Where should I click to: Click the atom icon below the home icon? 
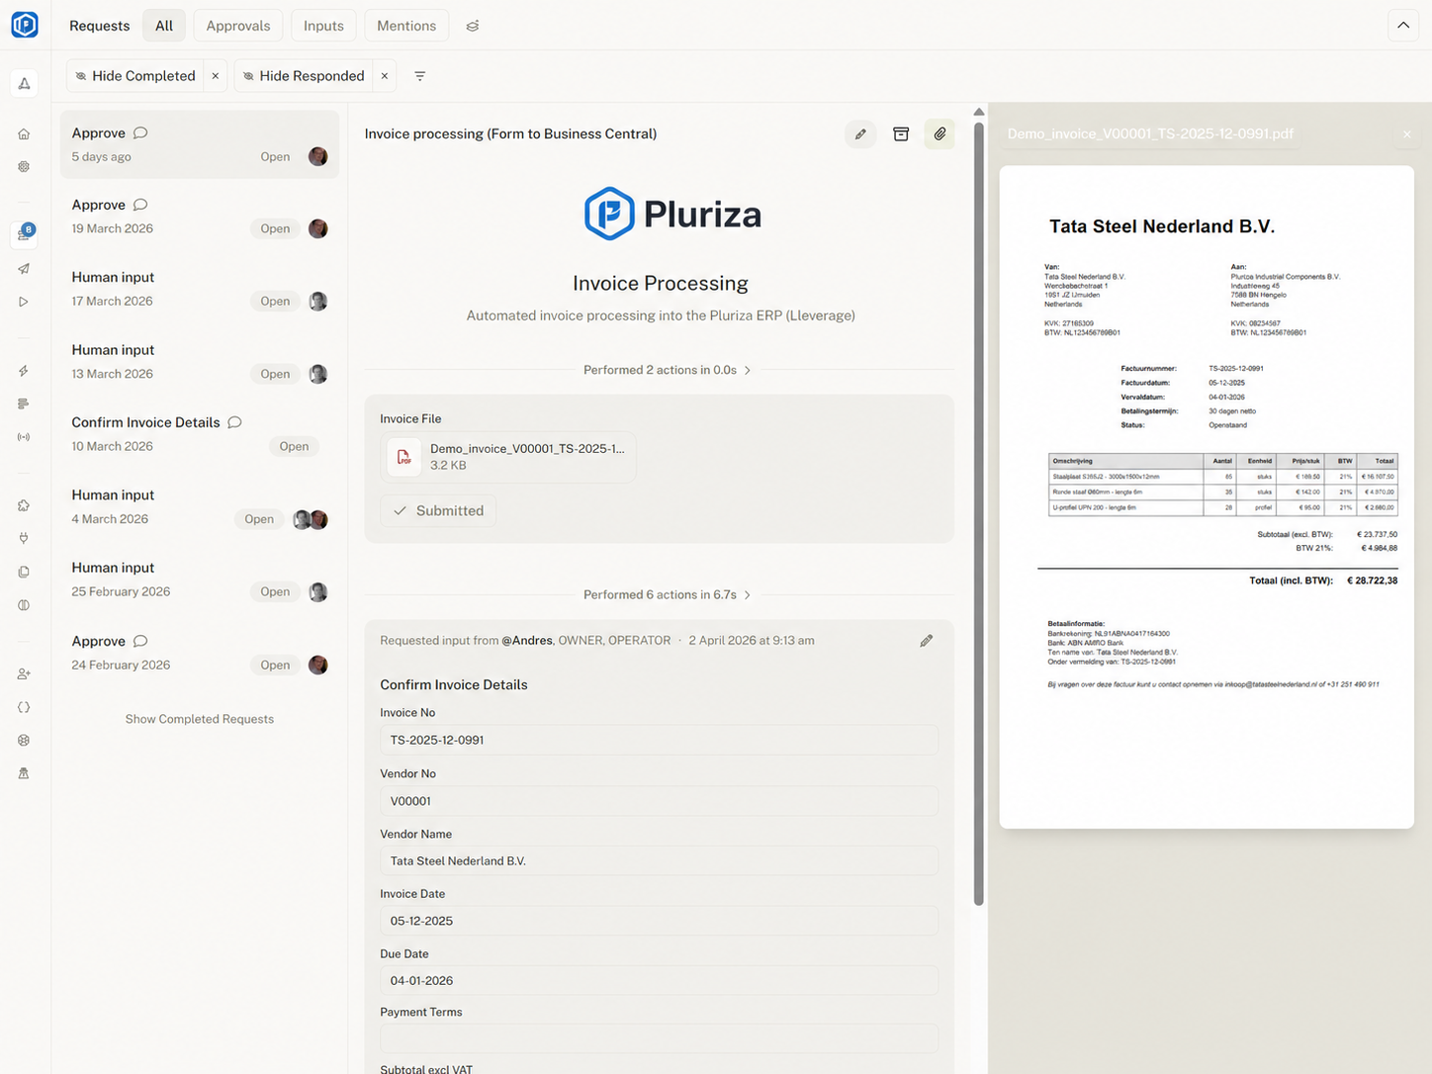point(24,167)
